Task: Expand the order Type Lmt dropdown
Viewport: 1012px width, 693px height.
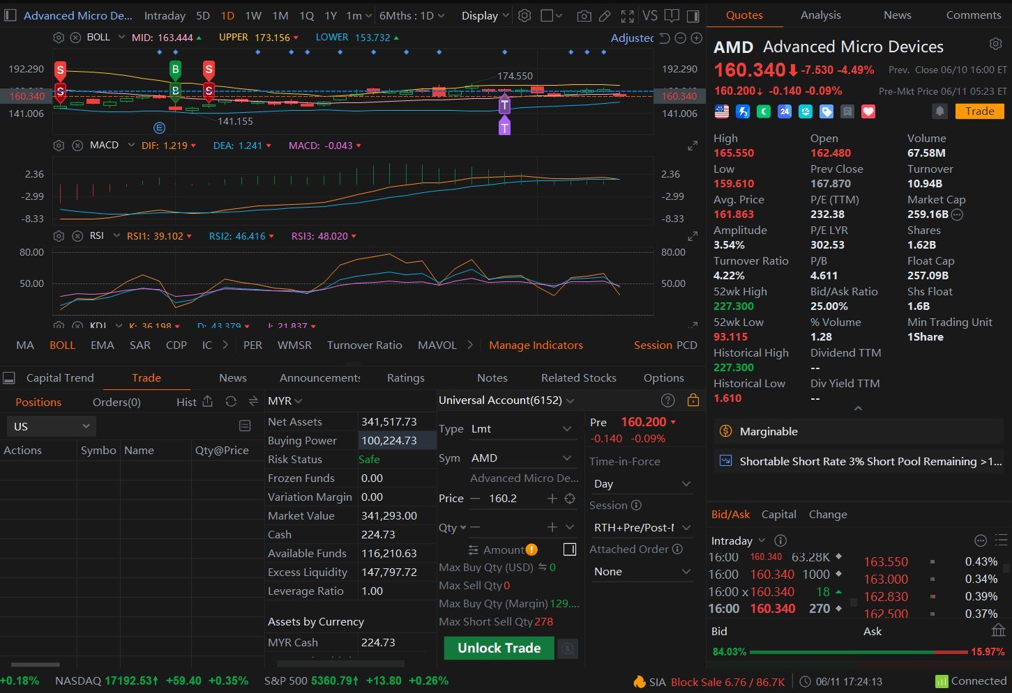Action: pos(522,429)
